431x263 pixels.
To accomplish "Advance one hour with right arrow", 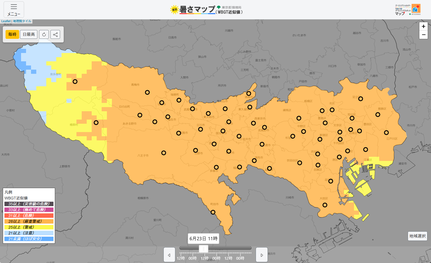I will (x=262, y=255).
